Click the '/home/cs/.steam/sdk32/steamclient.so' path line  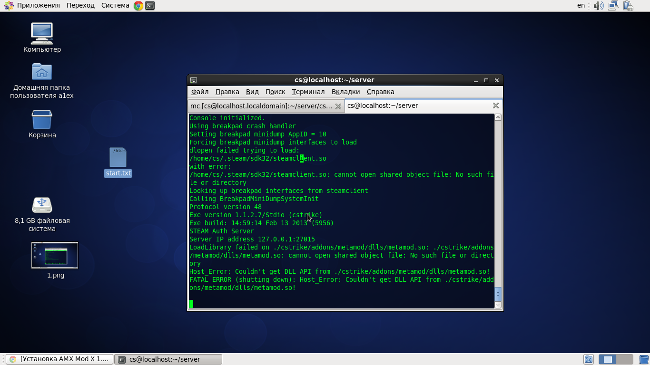point(258,158)
